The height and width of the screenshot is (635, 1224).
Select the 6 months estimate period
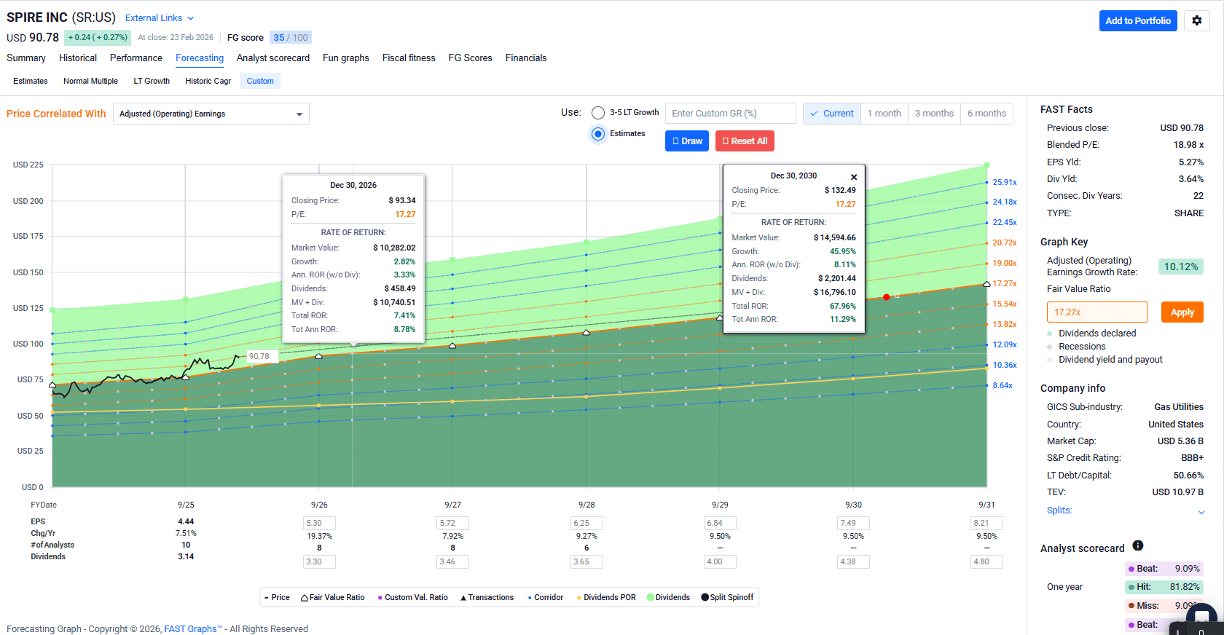click(x=986, y=114)
